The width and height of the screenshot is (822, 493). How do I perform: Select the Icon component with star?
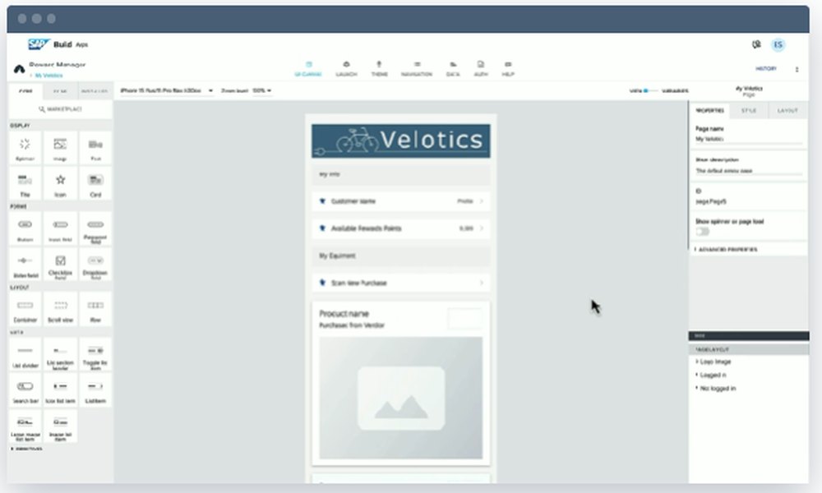pyautogui.click(x=60, y=184)
